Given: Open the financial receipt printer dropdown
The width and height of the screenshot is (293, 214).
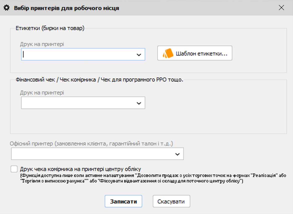Looking at the screenshot, I should (x=139, y=103).
